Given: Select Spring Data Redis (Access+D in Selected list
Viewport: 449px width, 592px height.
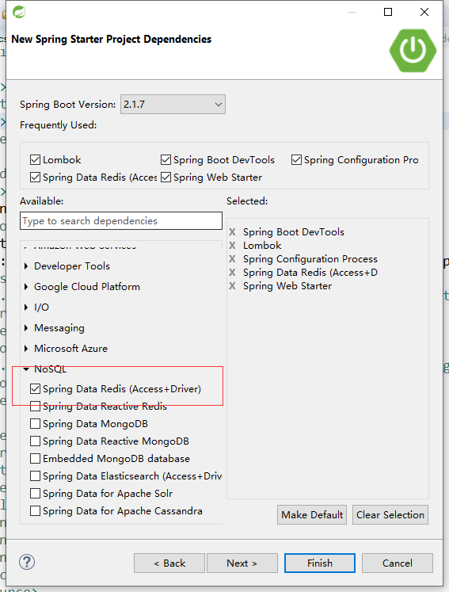Looking at the screenshot, I should click(x=310, y=273).
